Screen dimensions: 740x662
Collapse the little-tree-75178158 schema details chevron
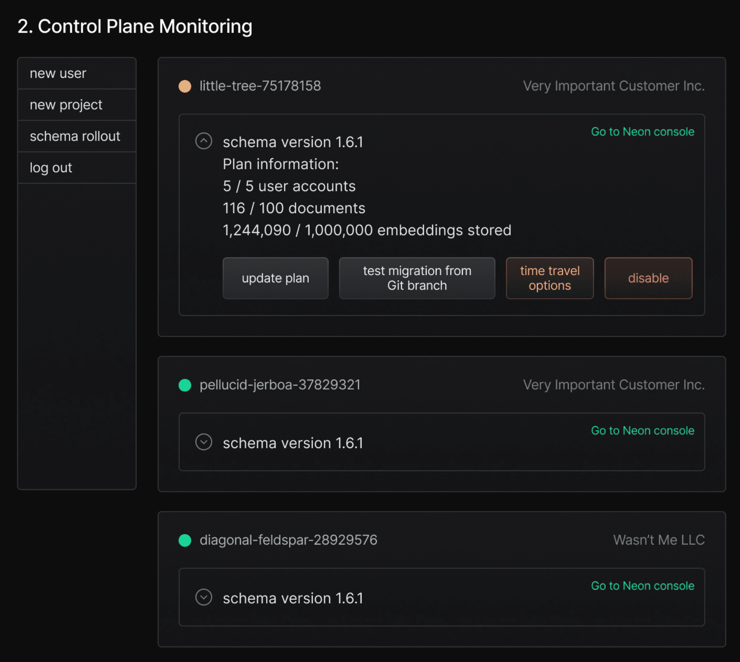[204, 141]
